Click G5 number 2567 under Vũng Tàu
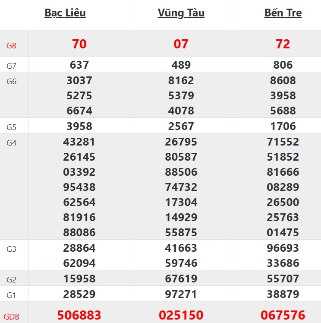This screenshot has width=321, height=323. tap(181, 126)
